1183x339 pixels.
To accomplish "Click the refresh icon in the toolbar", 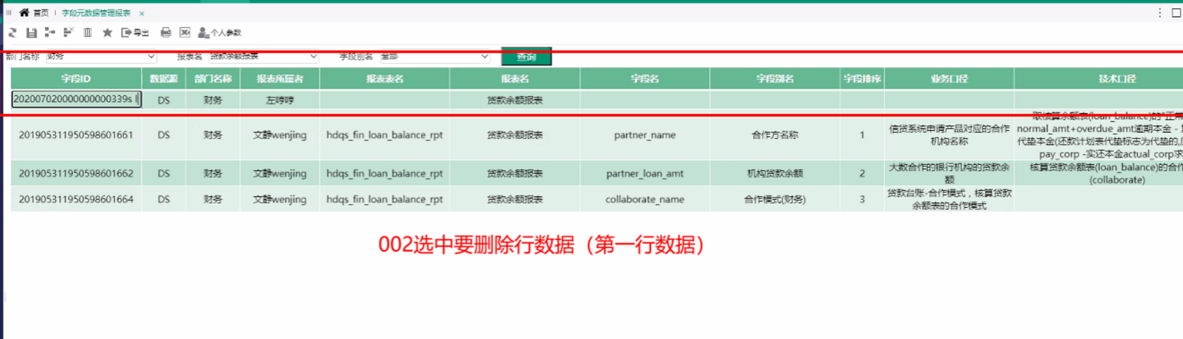I will (12, 32).
